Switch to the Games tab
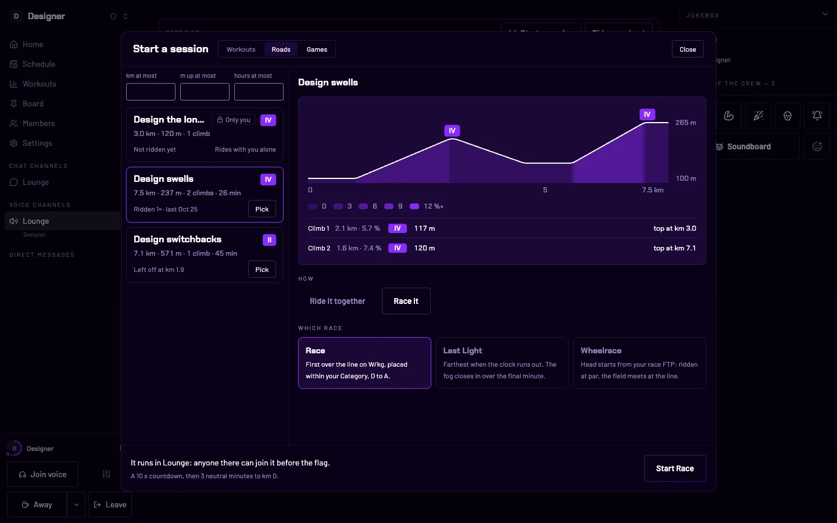This screenshot has height=523, width=837. [317, 49]
